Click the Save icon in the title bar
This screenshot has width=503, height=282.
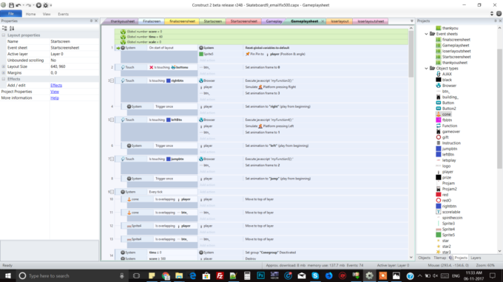tap(11, 5)
